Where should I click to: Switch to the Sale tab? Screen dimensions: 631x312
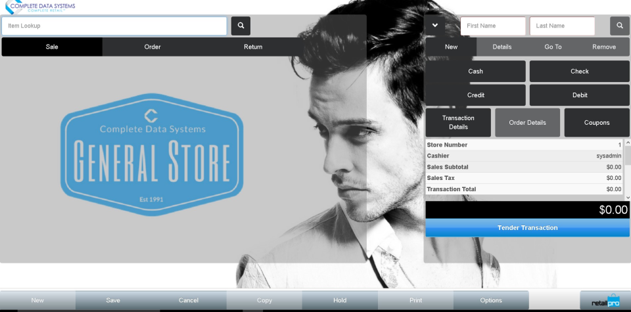click(52, 47)
